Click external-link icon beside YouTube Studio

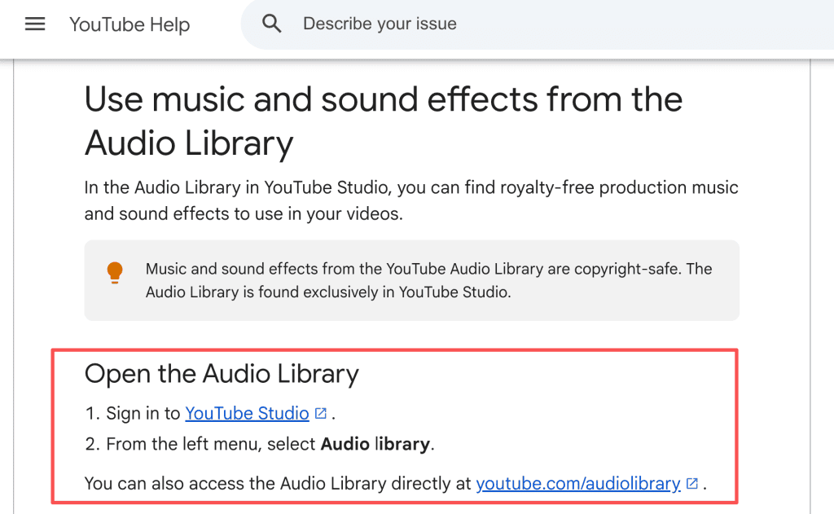[321, 414]
